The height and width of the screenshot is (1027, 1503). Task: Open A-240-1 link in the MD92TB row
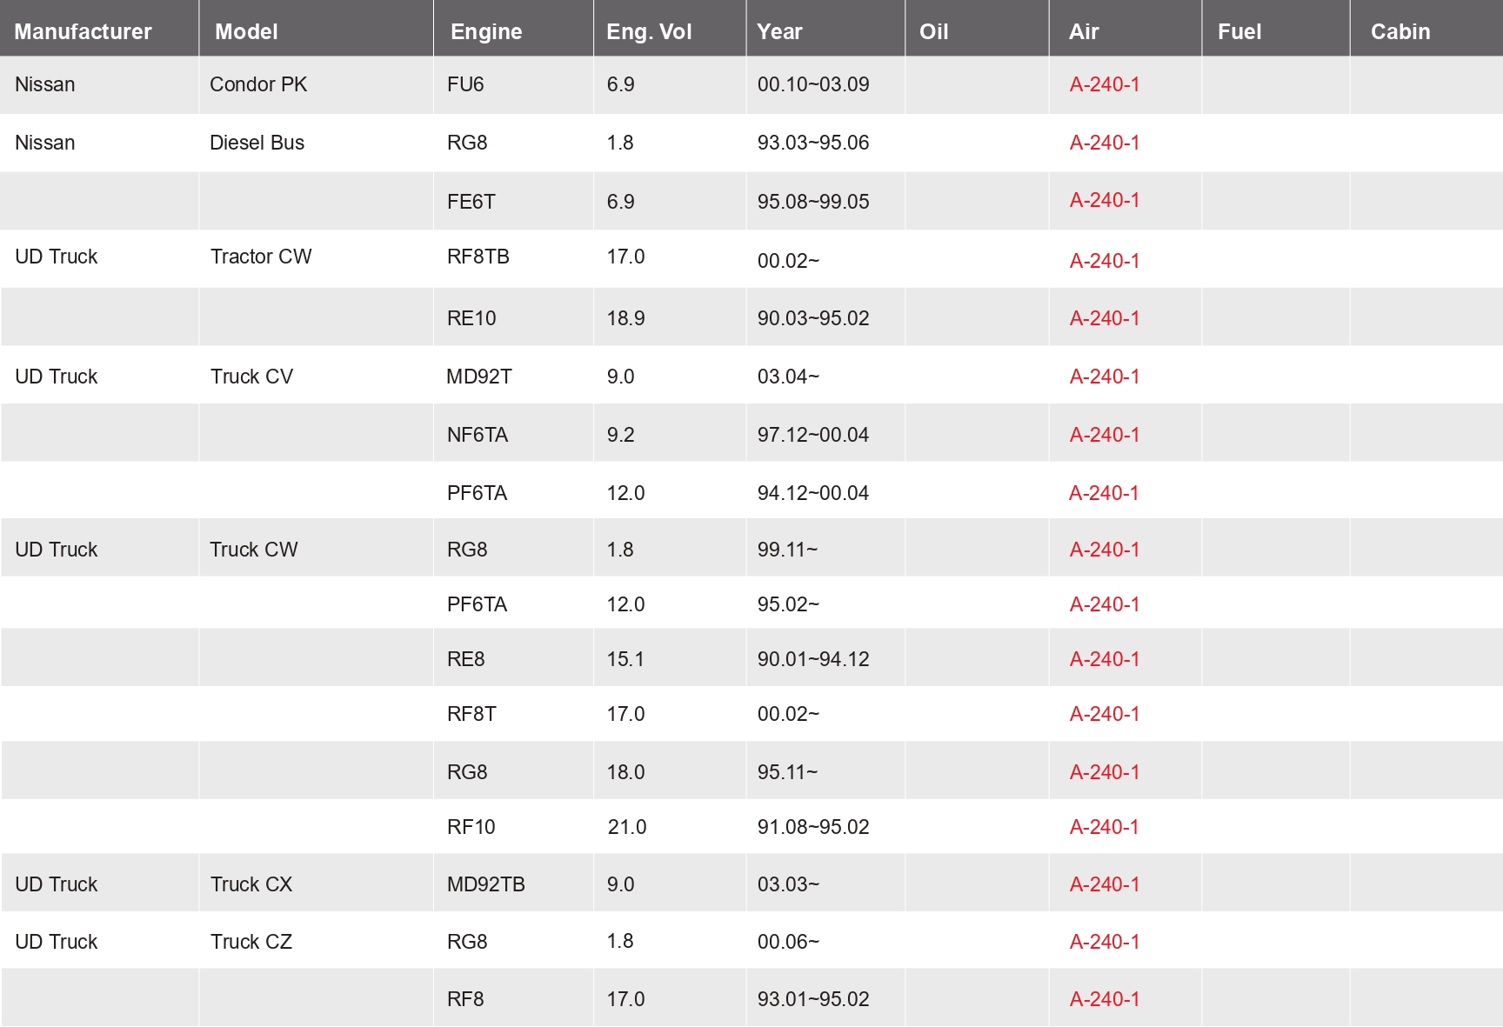(1105, 884)
